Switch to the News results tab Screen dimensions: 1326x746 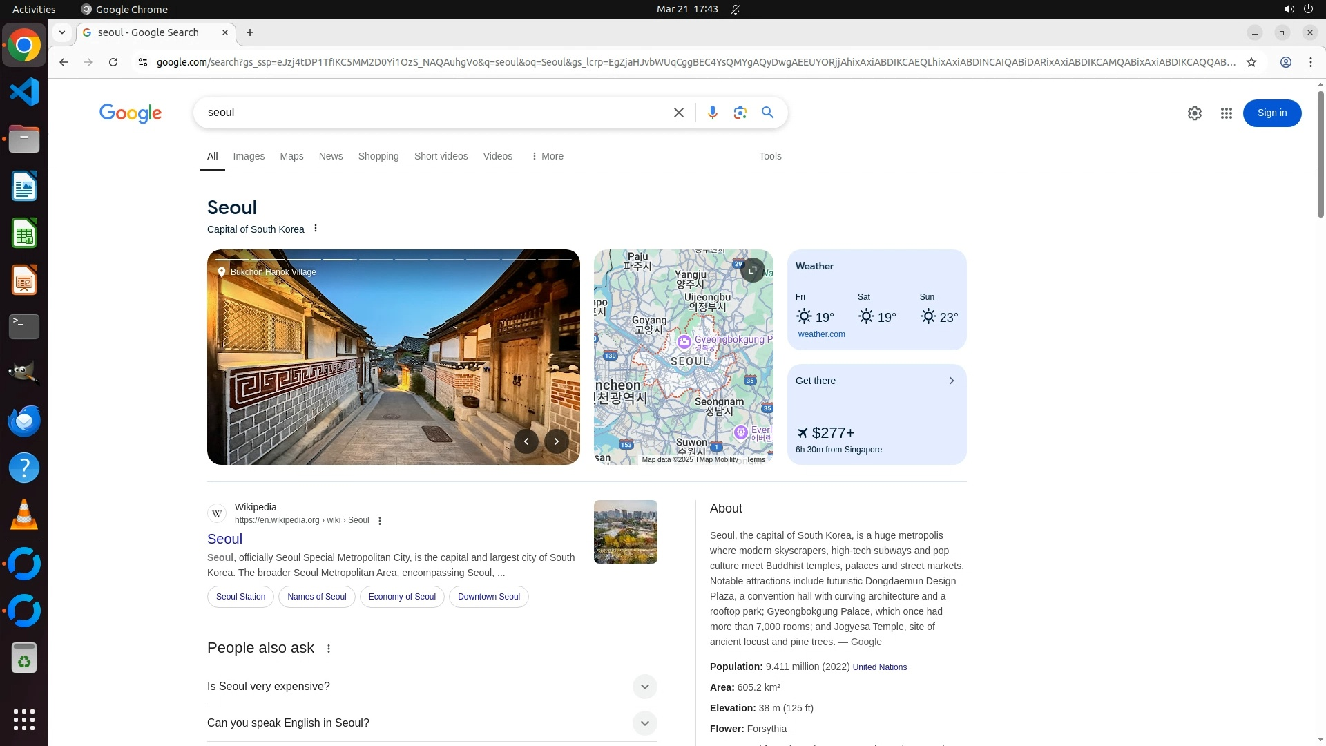(x=330, y=156)
